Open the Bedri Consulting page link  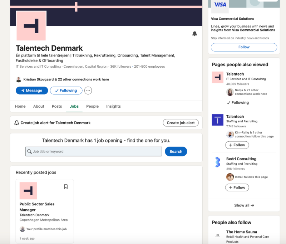pos(241,159)
